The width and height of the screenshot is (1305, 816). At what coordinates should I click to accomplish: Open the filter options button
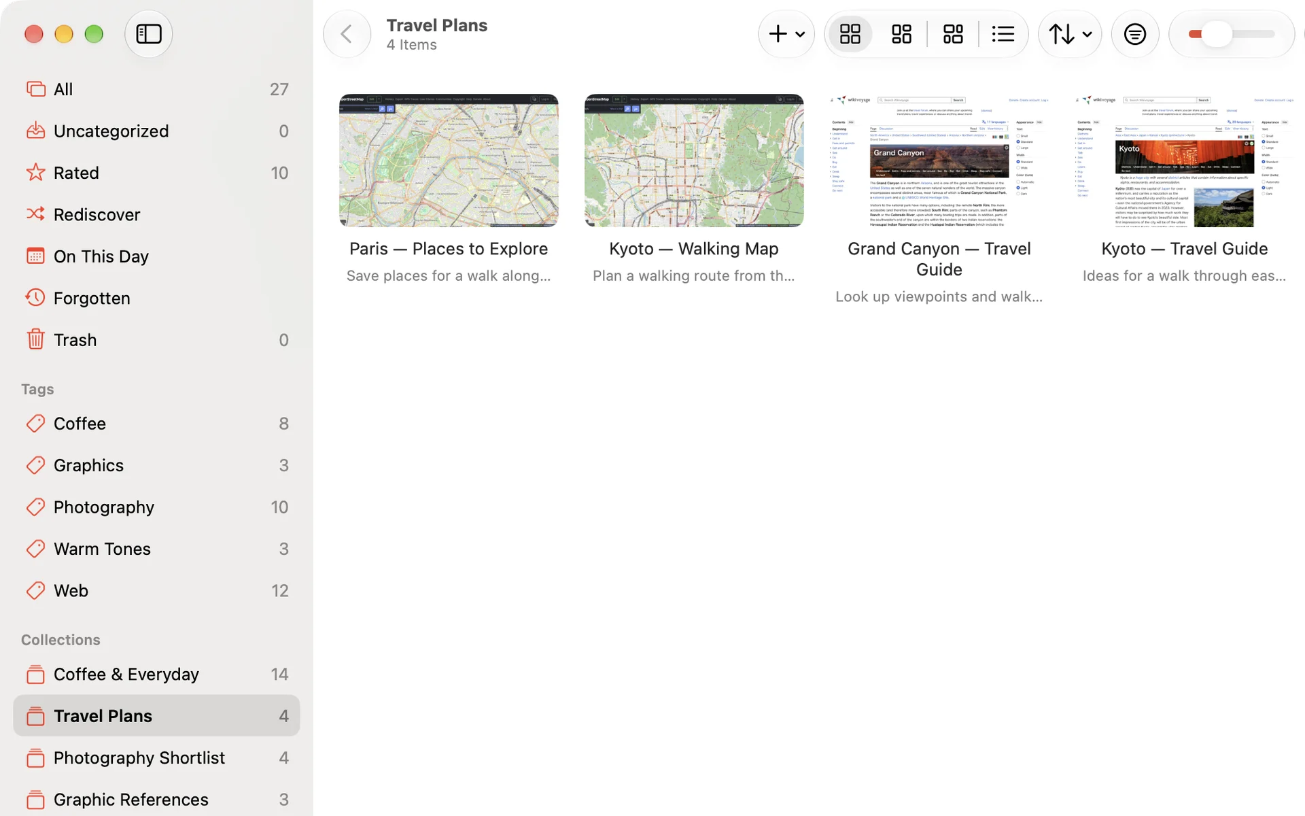point(1134,34)
